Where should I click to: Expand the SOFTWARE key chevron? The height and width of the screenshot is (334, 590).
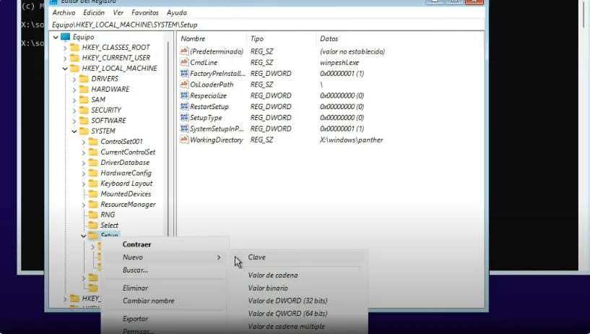pos(74,121)
